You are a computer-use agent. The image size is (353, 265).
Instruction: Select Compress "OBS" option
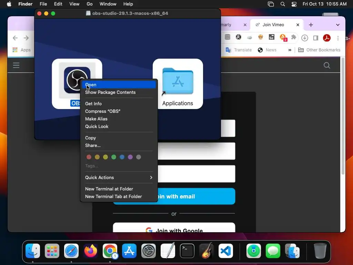click(x=119, y=111)
